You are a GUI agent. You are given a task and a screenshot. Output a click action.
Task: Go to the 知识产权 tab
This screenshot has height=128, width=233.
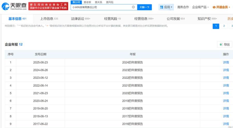tap(207, 19)
